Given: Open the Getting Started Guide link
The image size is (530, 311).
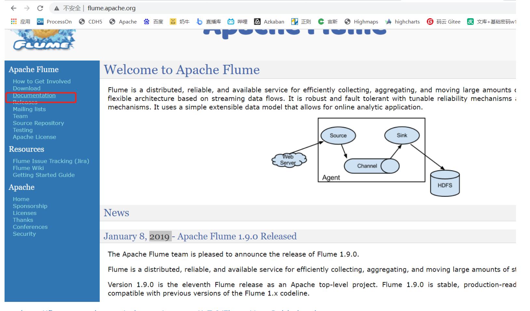Looking at the screenshot, I should pos(44,175).
